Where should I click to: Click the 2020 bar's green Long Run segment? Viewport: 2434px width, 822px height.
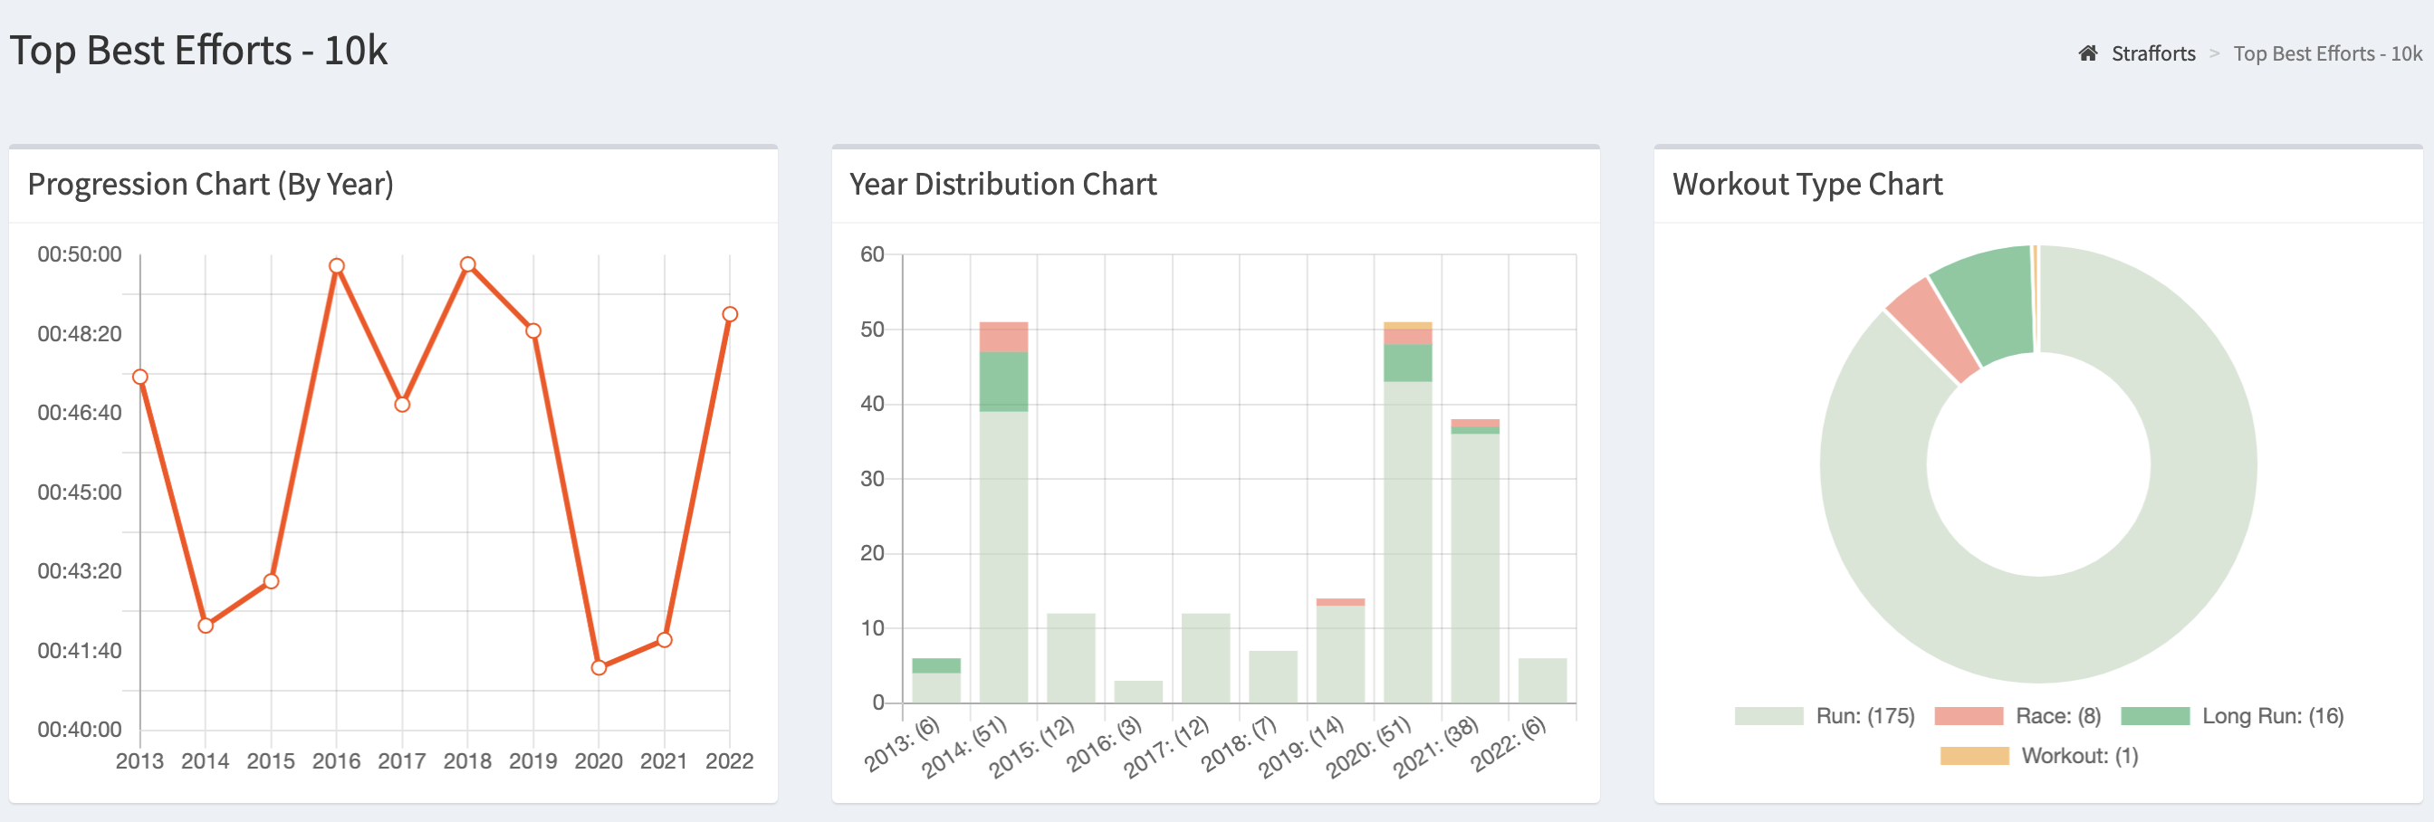(1408, 362)
